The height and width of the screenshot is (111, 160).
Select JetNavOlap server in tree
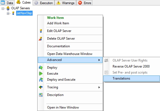coord(24,13)
